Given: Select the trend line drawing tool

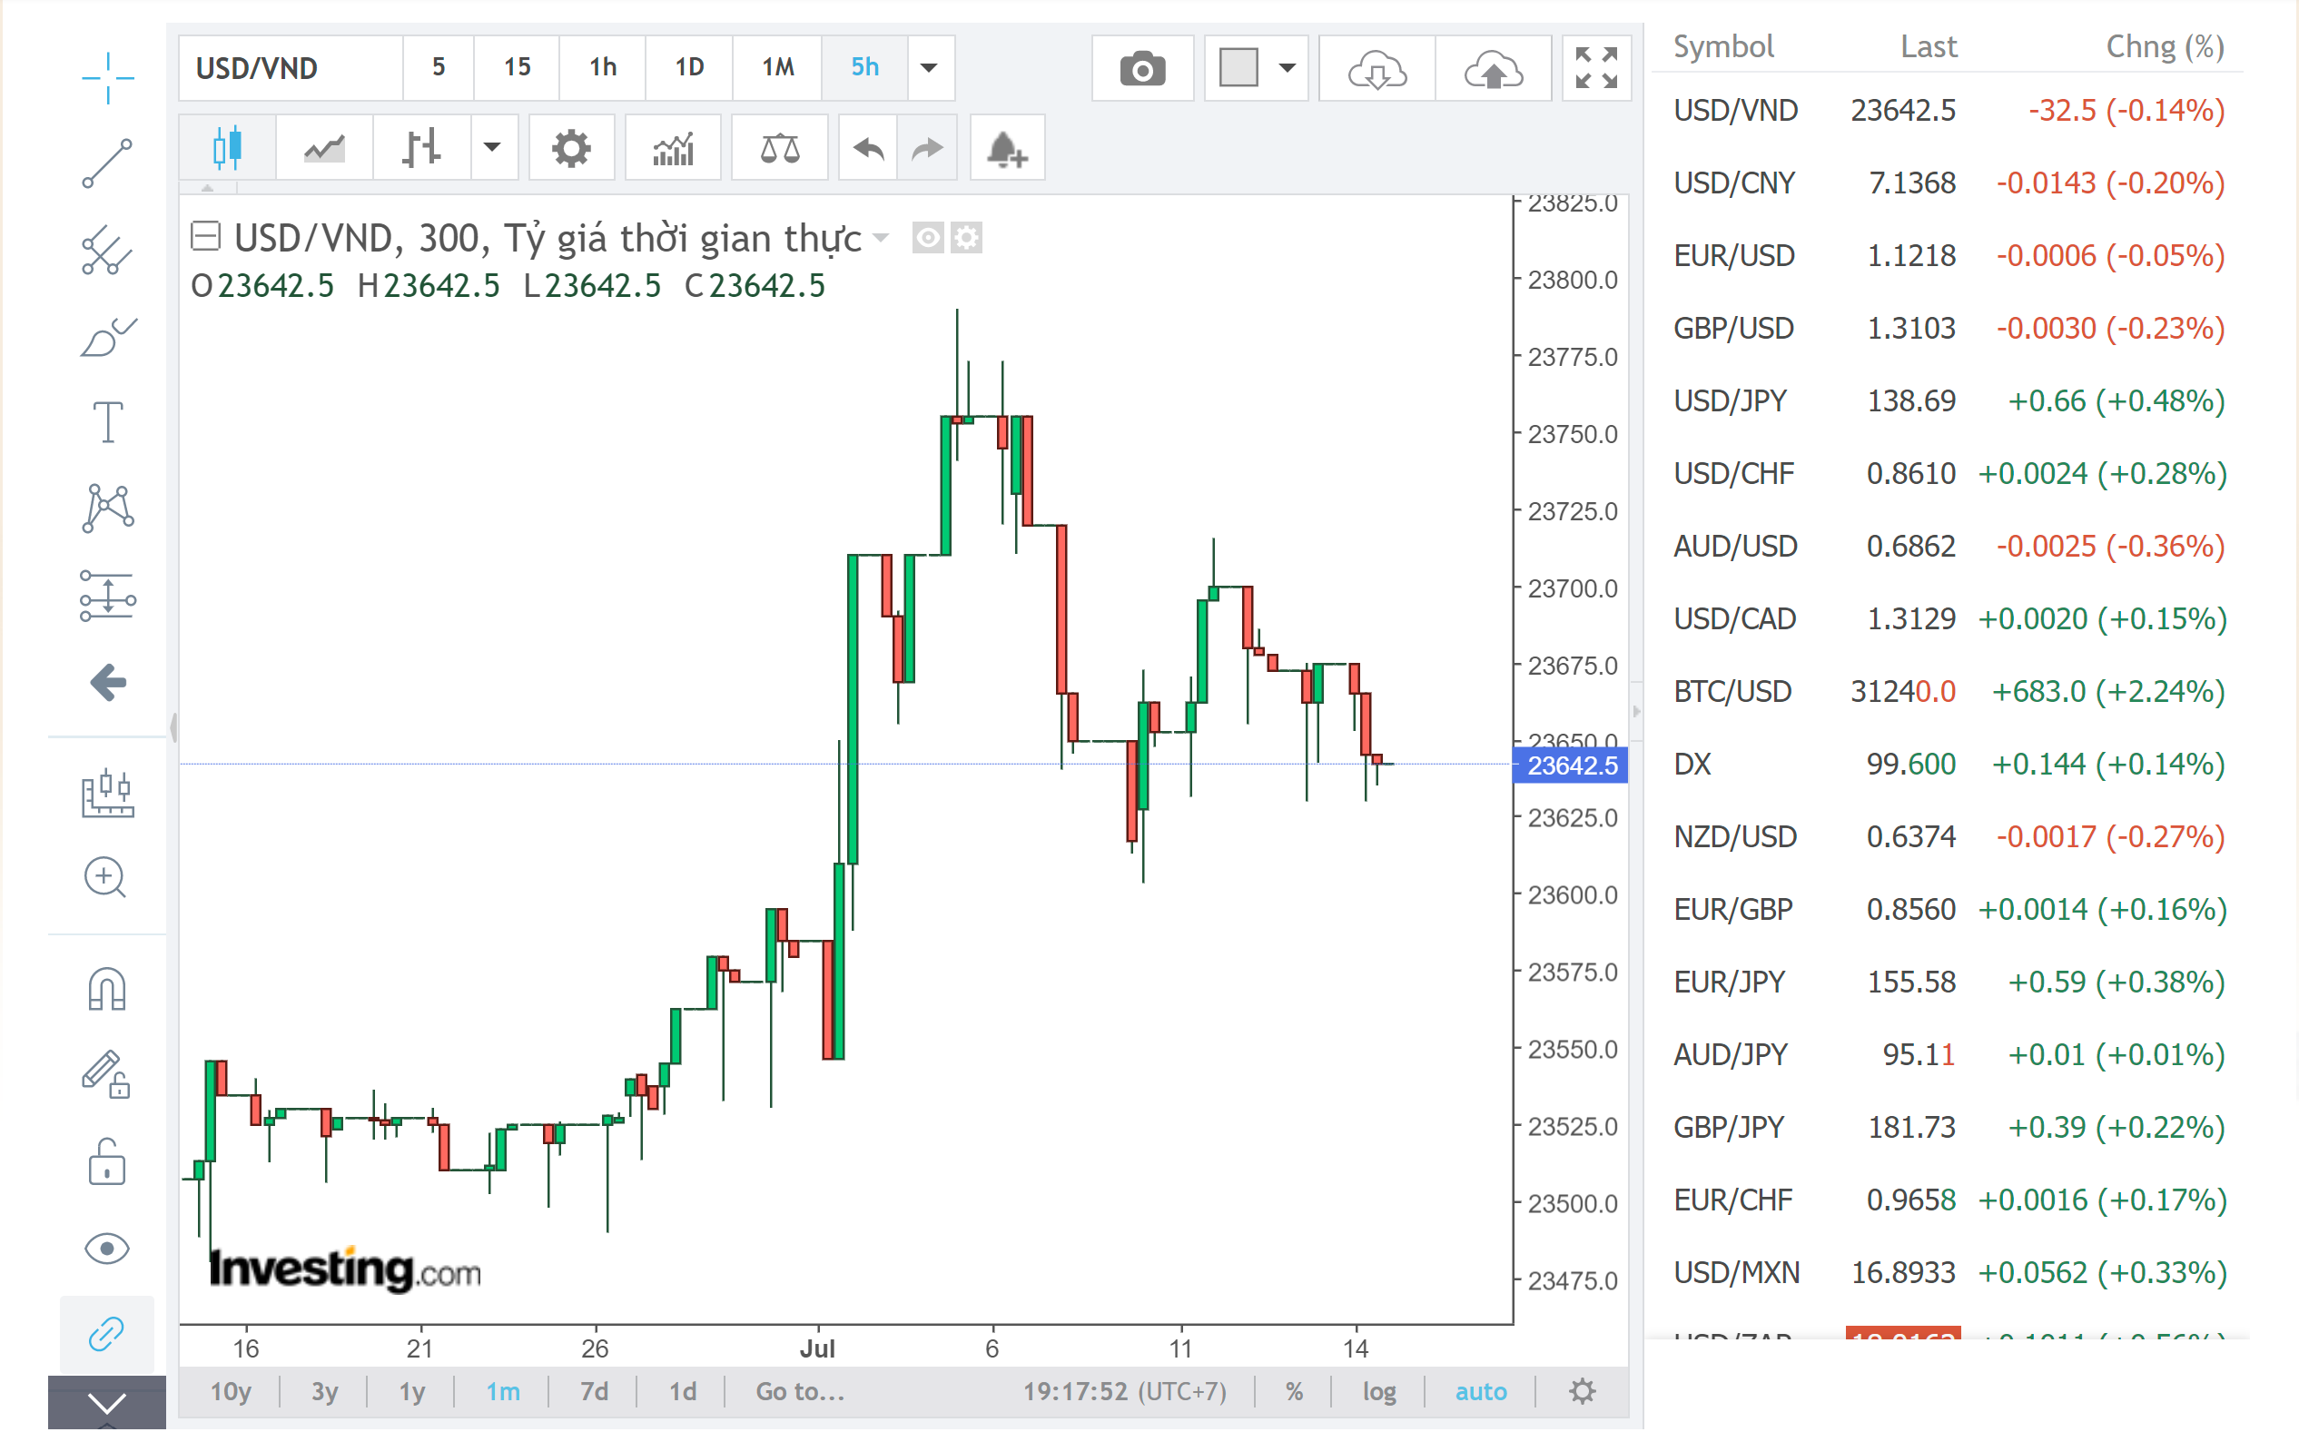Looking at the screenshot, I should pyautogui.click(x=107, y=163).
